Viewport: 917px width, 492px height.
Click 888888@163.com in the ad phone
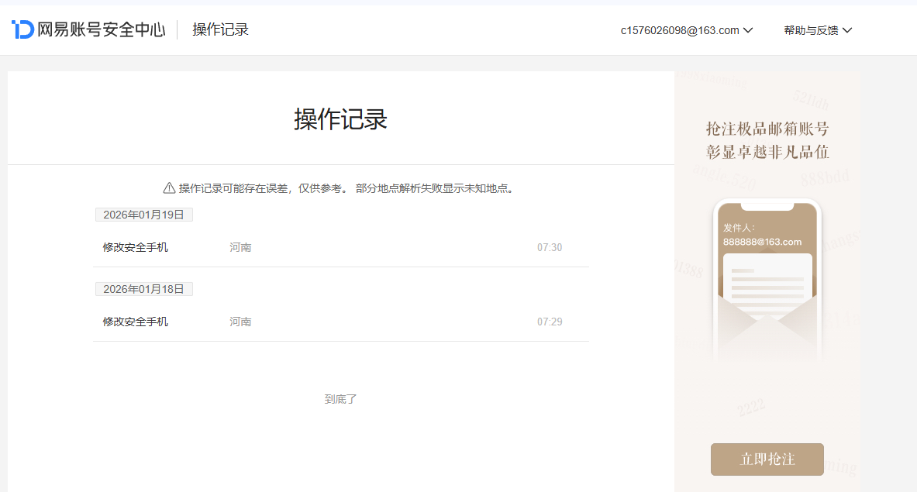pos(762,242)
